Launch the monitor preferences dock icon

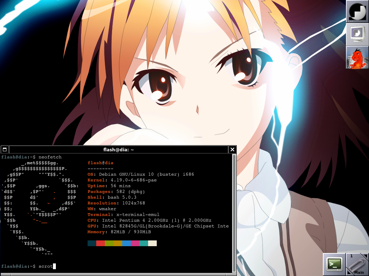coord(357,34)
